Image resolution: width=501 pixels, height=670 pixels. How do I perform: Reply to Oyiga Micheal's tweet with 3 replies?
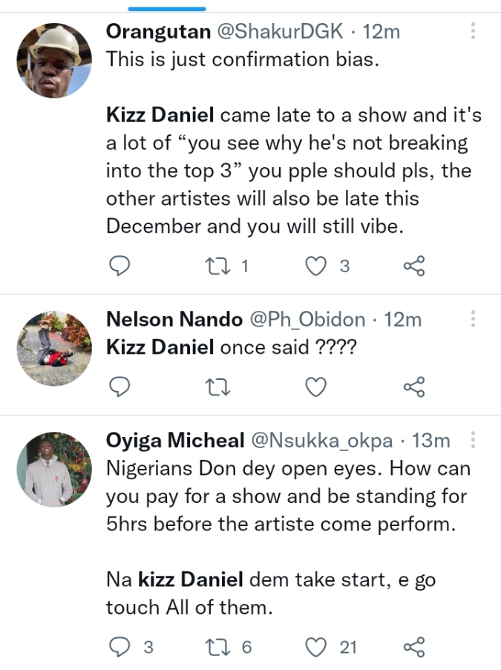[x=119, y=647]
